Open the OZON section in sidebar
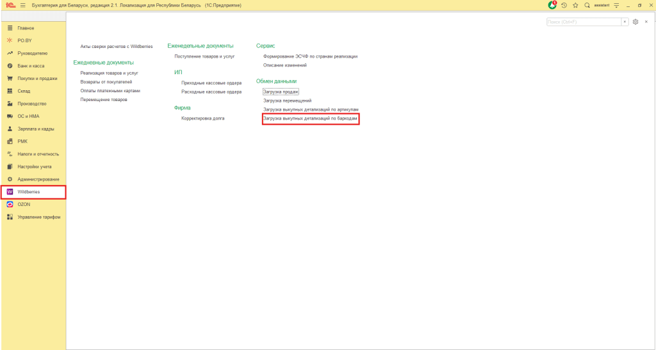 click(24, 204)
